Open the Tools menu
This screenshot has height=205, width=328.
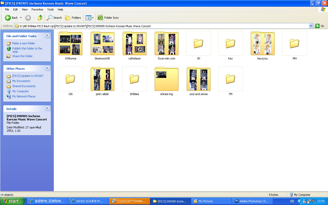(x=50, y=9)
